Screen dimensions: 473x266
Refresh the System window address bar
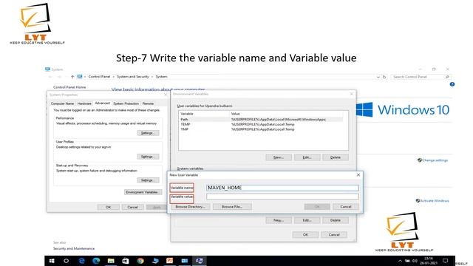tap(384, 77)
